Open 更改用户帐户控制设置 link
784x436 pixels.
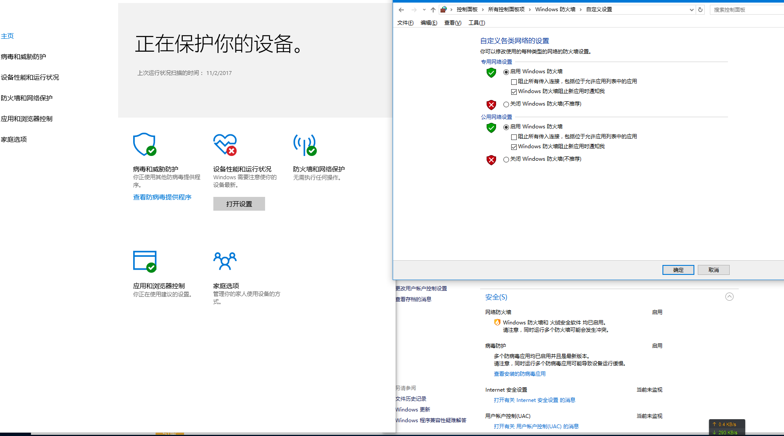tap(422, 289)
